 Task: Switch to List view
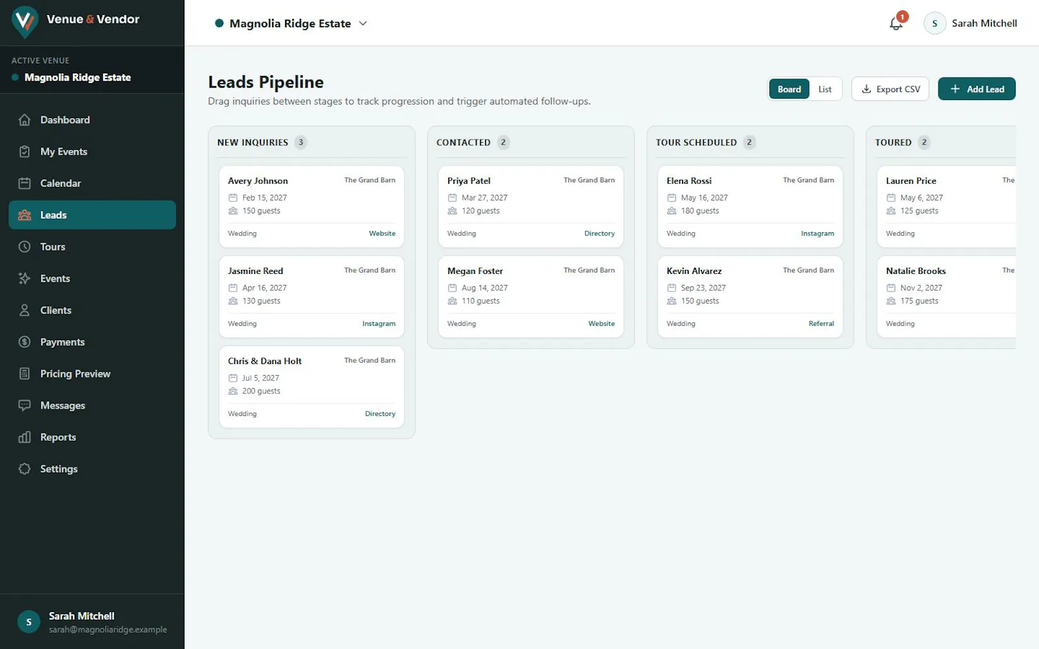pos(825,90)
